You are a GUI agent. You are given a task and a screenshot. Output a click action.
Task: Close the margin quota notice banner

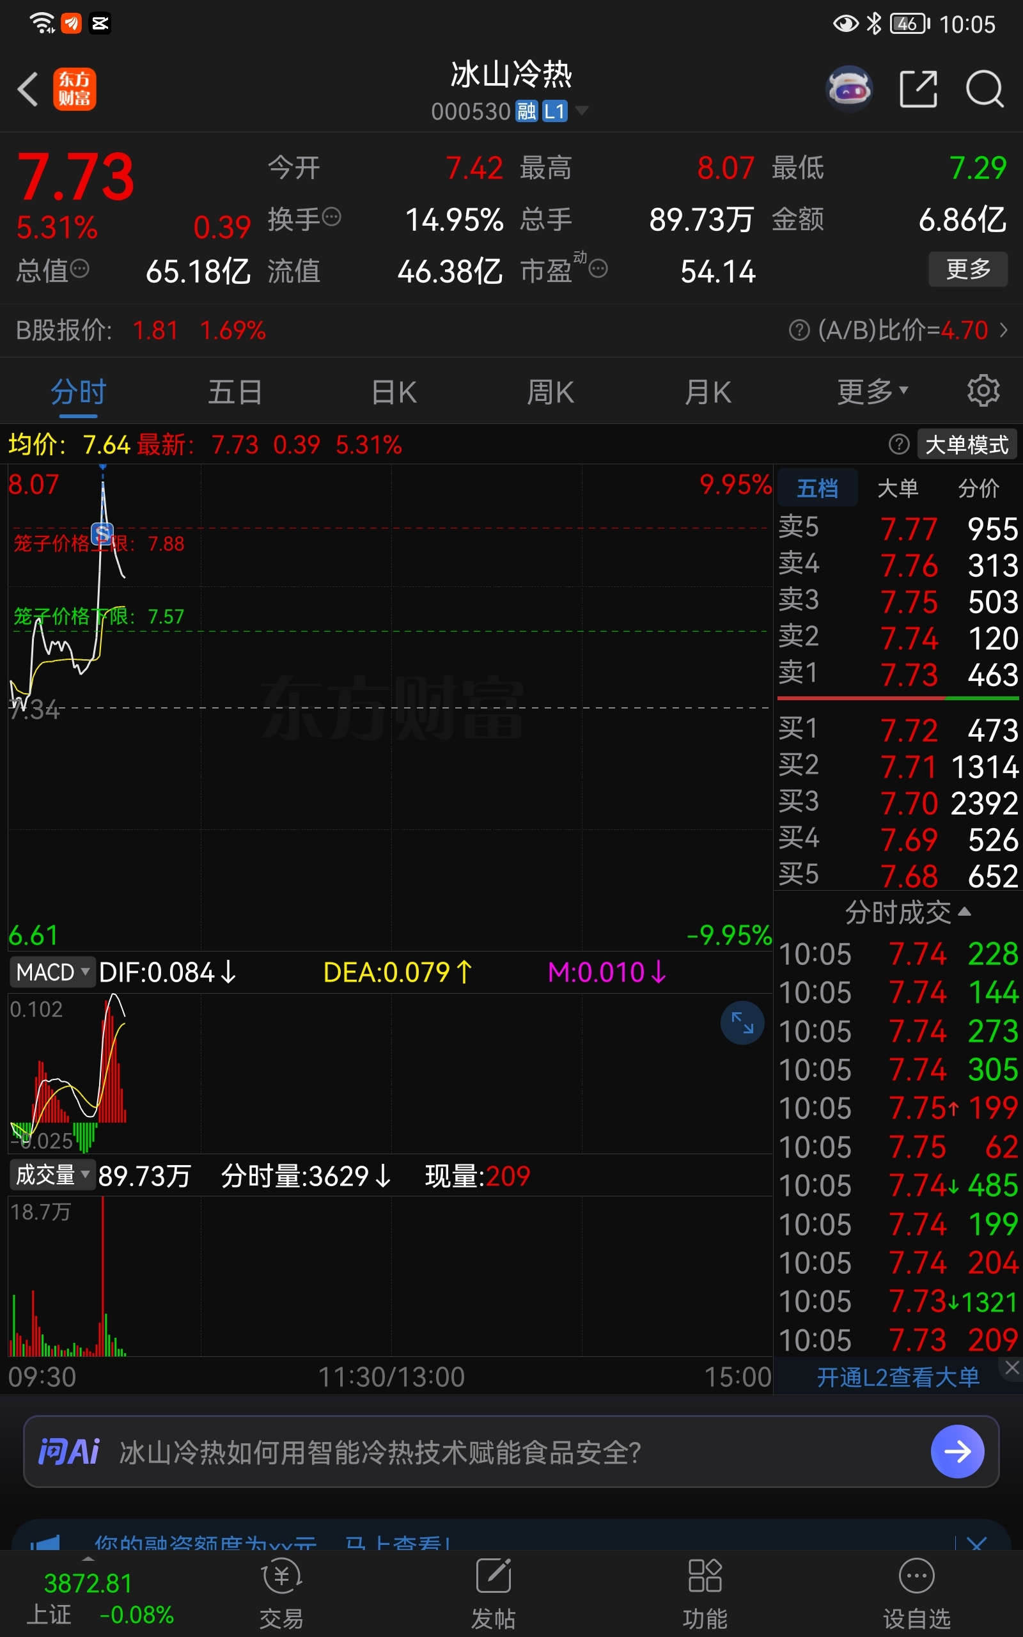[x=977, y=1544]
